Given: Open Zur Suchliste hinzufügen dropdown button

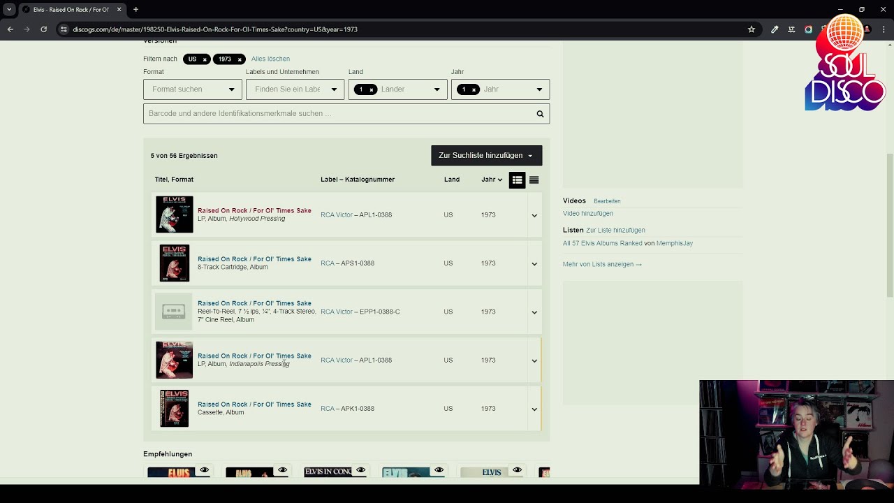Looking at the screenshot, I should click(x=487, y=155).
